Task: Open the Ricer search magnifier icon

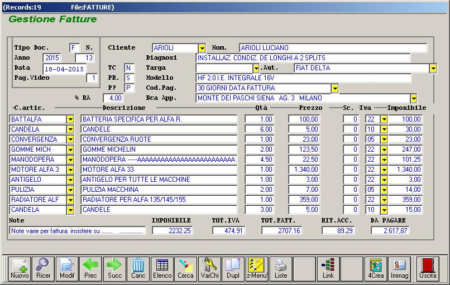Action: coord(44,268)
